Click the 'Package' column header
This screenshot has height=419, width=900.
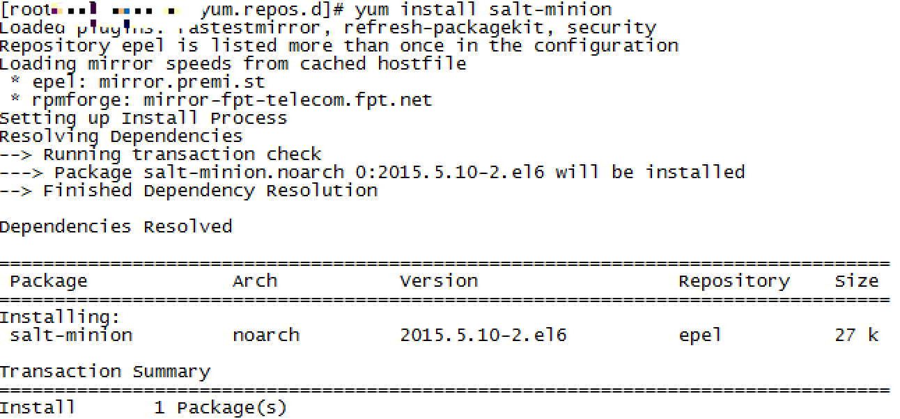(x=49, y=282)
